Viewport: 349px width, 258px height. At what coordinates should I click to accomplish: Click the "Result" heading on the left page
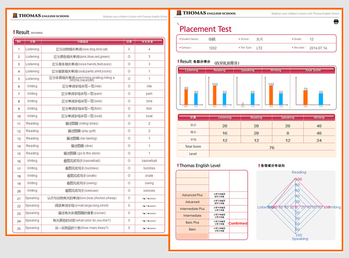pyautogui.click(x=23, y=32)
